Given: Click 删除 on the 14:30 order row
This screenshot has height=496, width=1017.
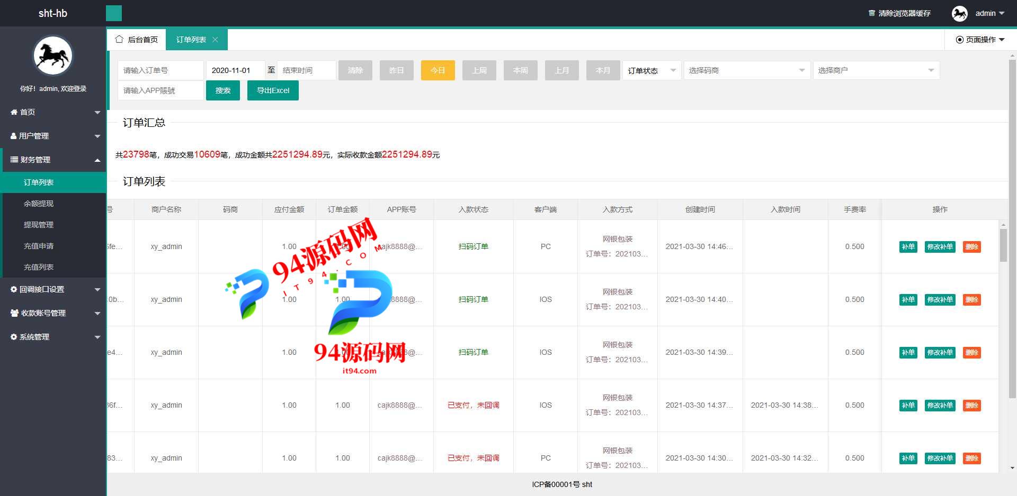Looking at the screenshot, I should (x=972, y=458).
